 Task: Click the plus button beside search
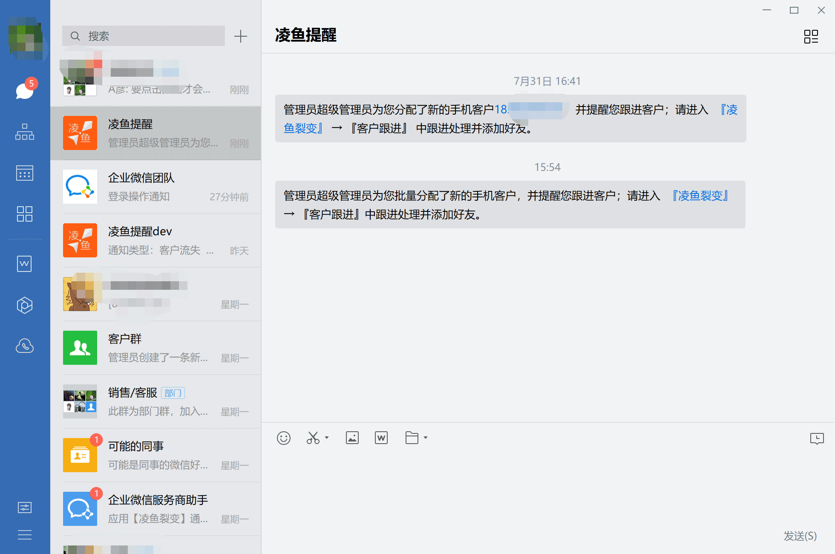(241, 36)
